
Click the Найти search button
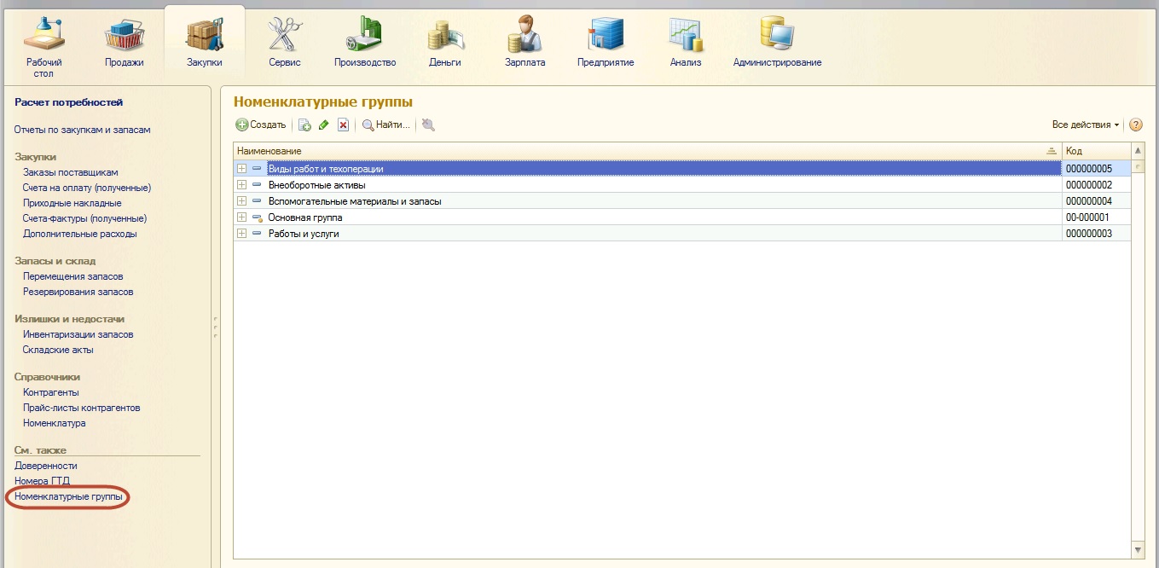(386, 125)
